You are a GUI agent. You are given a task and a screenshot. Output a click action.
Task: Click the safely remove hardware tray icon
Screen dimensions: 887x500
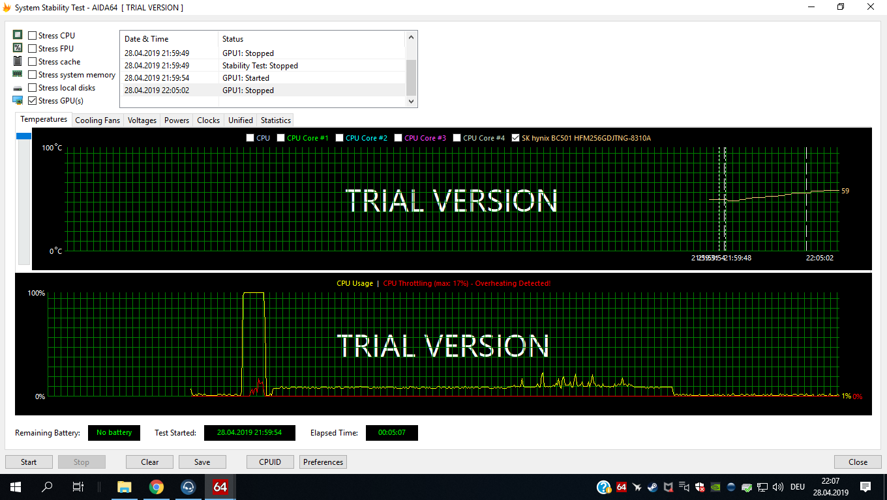coord(747,486)
